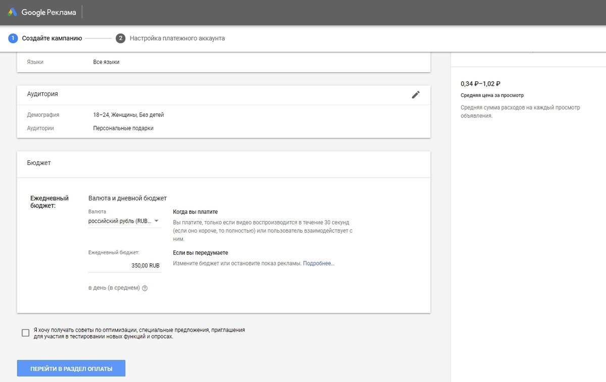
Task: Click the 'Демография' row label
Action: [43, 115]
